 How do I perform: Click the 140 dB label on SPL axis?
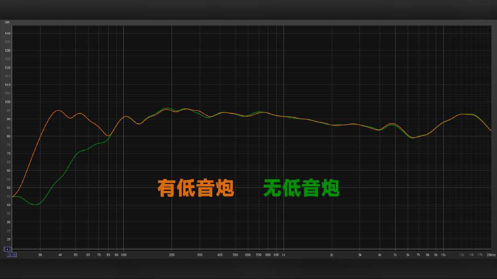point(8,33)
